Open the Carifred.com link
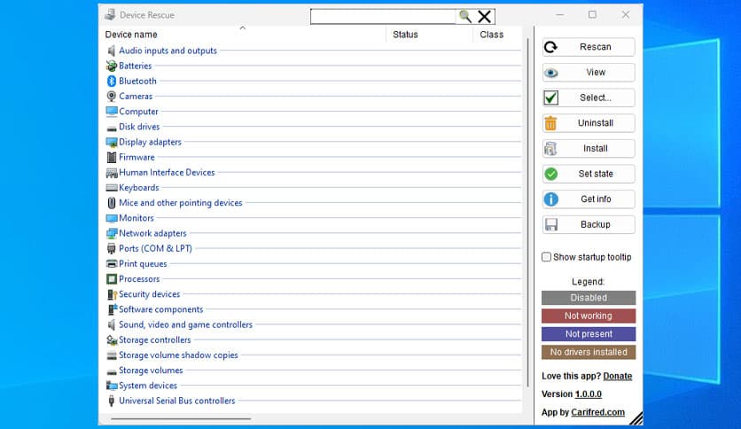The height and width of the screenshot is (429, 741). pos(597,412)
